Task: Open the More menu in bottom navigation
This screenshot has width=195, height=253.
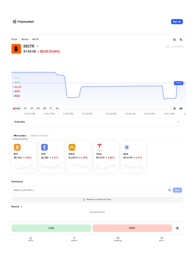Action: coord(162,239)
